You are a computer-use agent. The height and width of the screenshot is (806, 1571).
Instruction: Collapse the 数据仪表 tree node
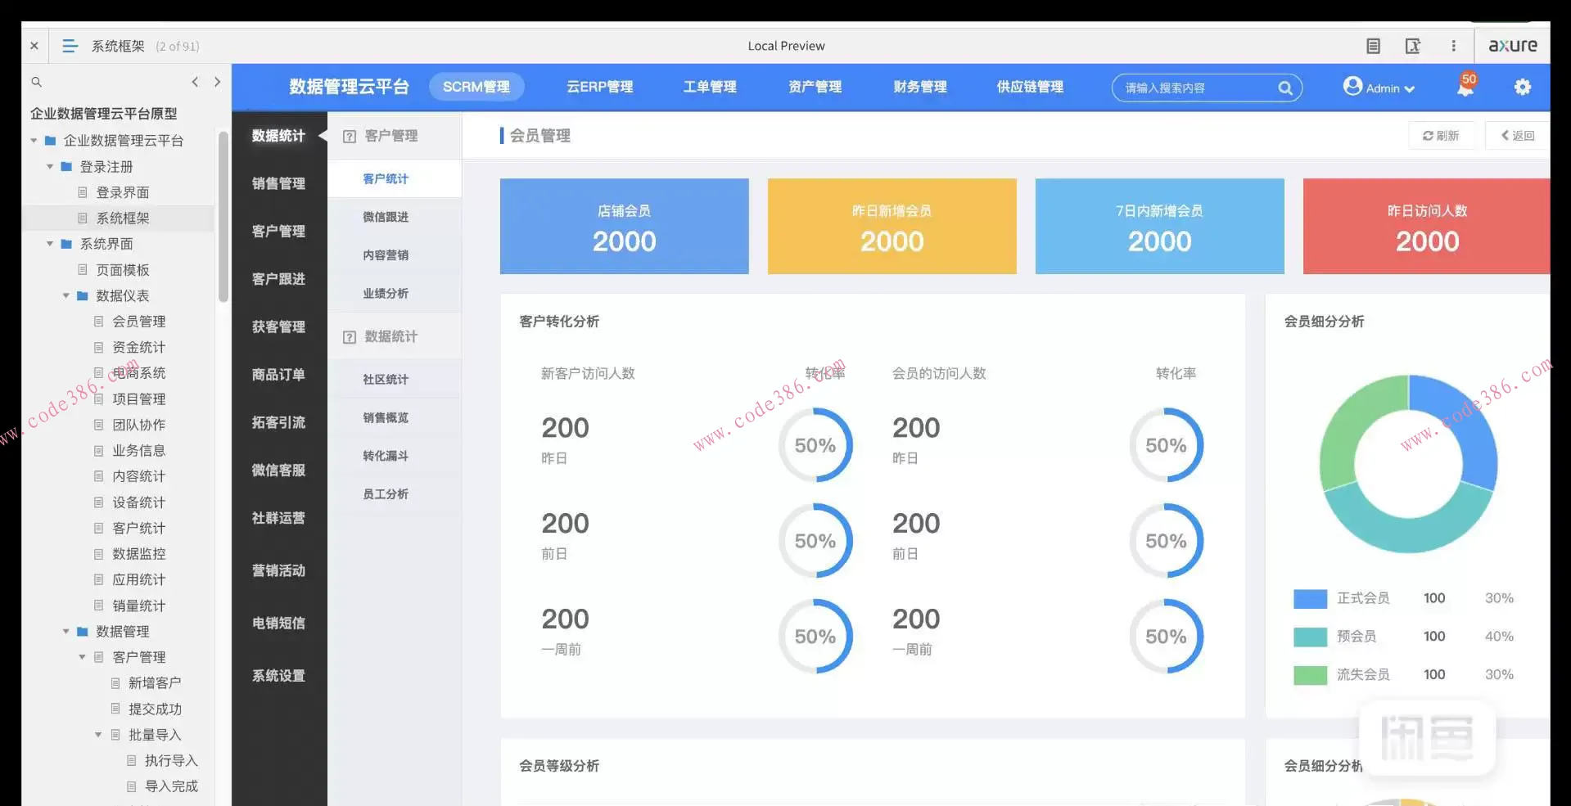[65, 295]
